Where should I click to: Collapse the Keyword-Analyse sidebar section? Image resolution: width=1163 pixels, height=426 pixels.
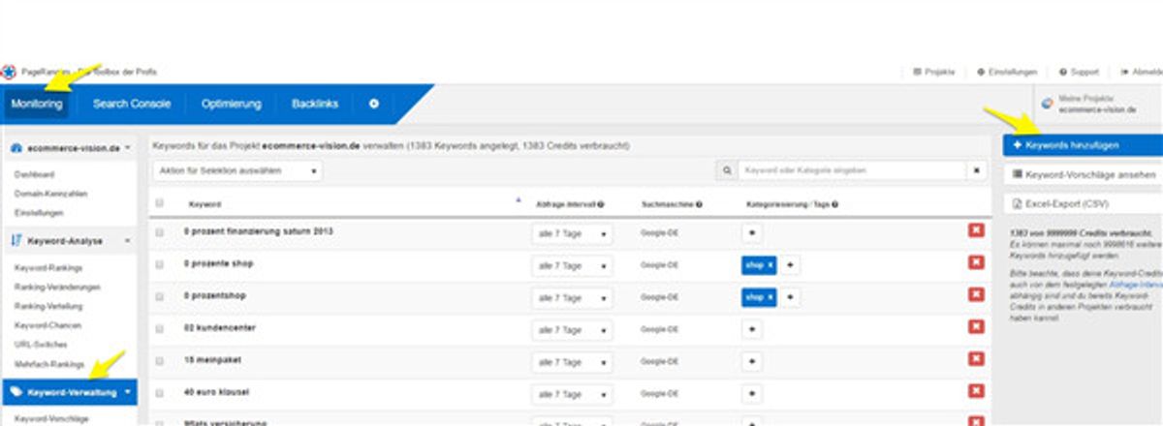click(x=69, y=240)
